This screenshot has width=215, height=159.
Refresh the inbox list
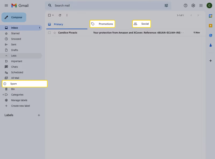[x=60, y=15]
